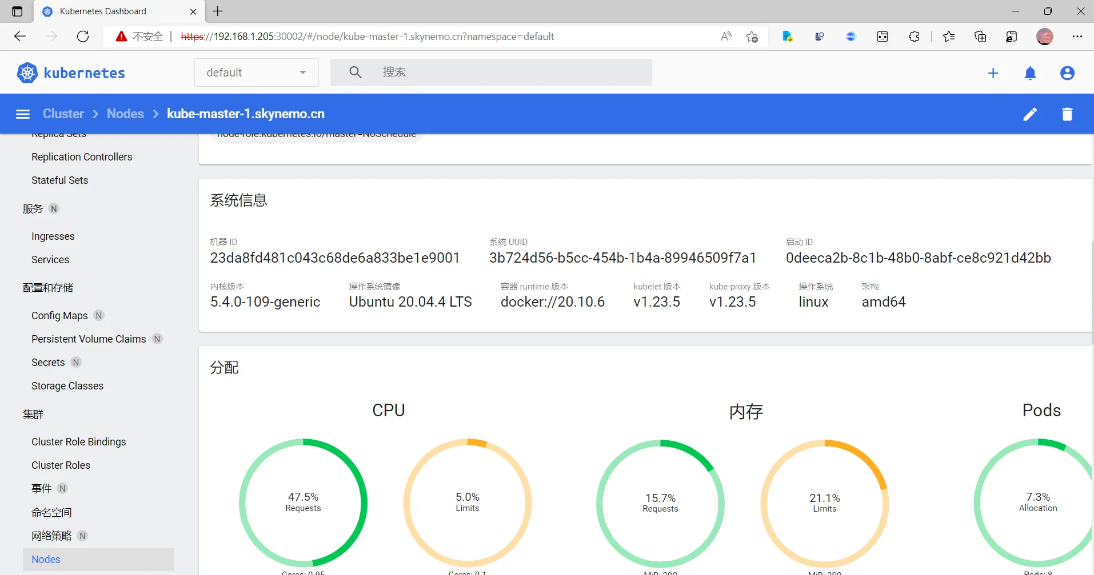Click the browser address bar URL

pyautogui.click(x=368, y=37)
